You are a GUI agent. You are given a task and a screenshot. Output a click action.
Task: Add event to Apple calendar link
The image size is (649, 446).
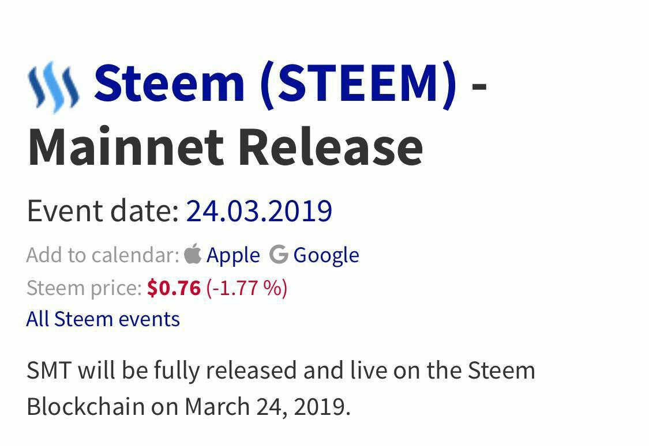coord(233,256)
